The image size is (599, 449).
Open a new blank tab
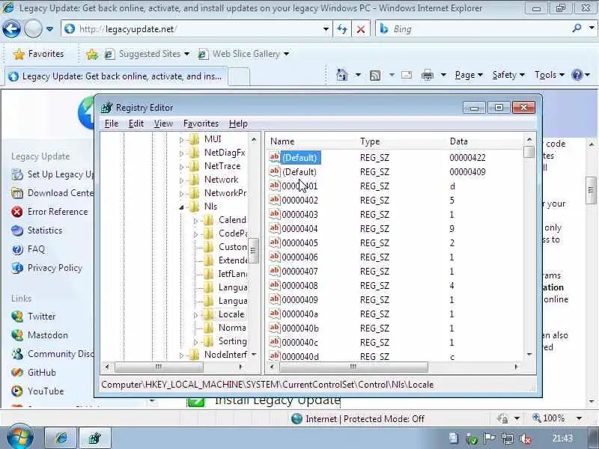239,76
